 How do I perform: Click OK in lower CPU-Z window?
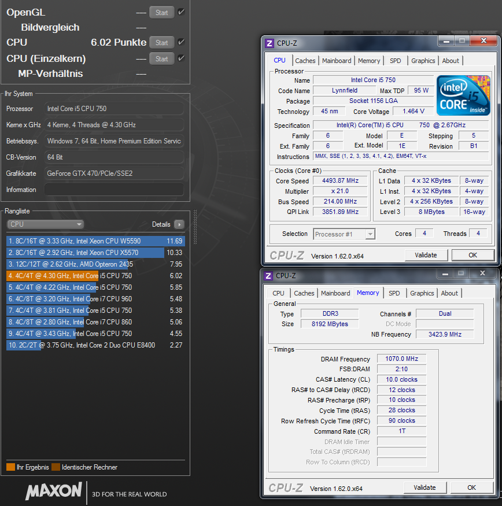tap(472, 487)
